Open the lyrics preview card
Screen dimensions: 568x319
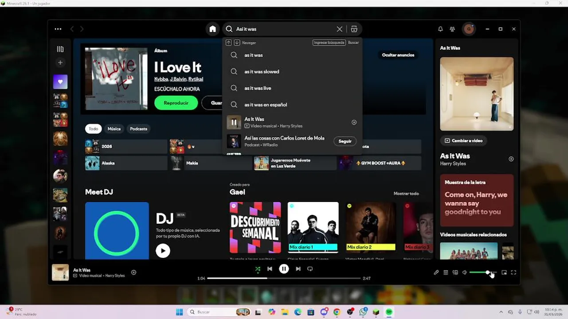point(477,200)
